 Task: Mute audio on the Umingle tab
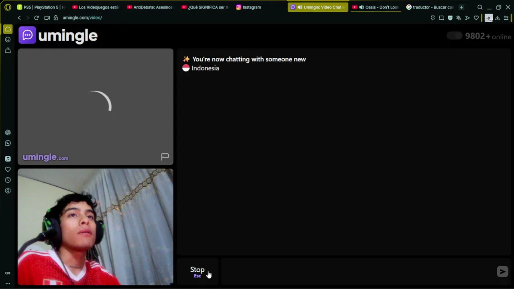click(x=300, y=7)
